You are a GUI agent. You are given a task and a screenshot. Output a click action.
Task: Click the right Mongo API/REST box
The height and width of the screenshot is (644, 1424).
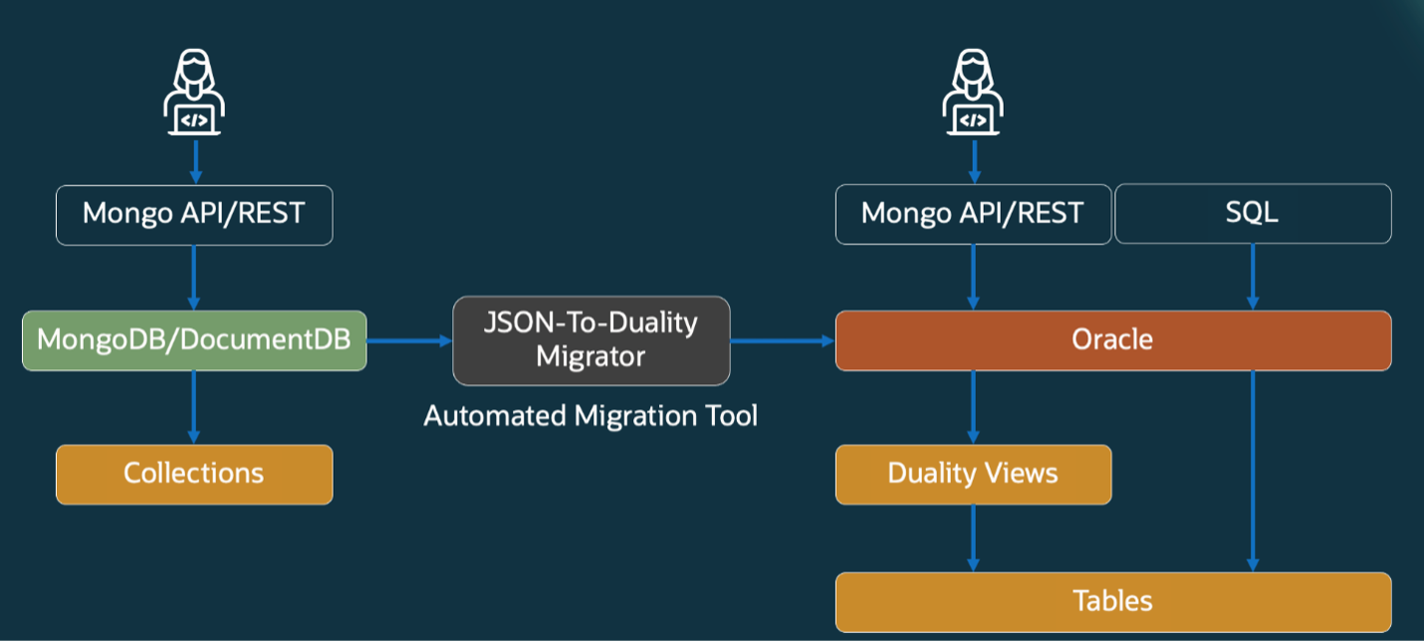(x=973, y=214)
